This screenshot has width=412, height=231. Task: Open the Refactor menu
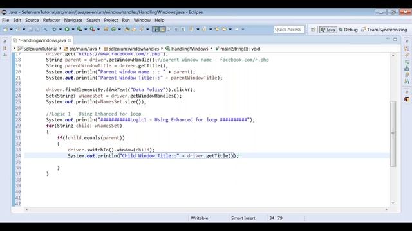(51, 20)
